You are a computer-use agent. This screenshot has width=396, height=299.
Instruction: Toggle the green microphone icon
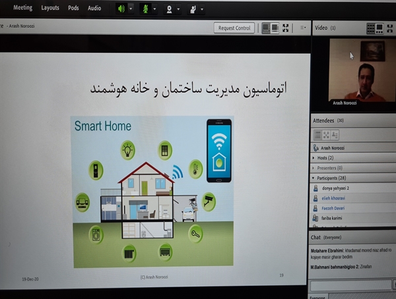click(145, 9)
